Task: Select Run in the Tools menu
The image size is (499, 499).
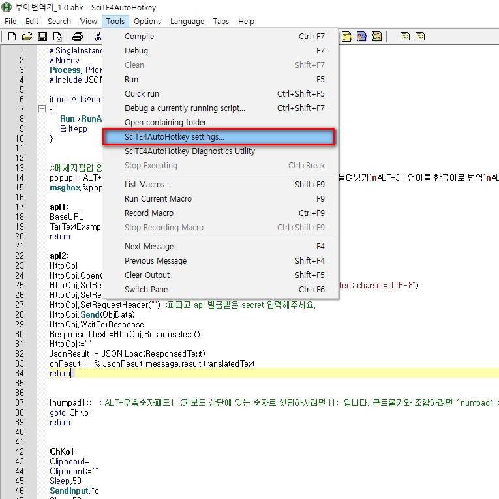Action: 220,79
